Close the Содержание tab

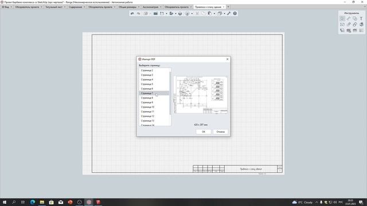[x=84, y=7]
